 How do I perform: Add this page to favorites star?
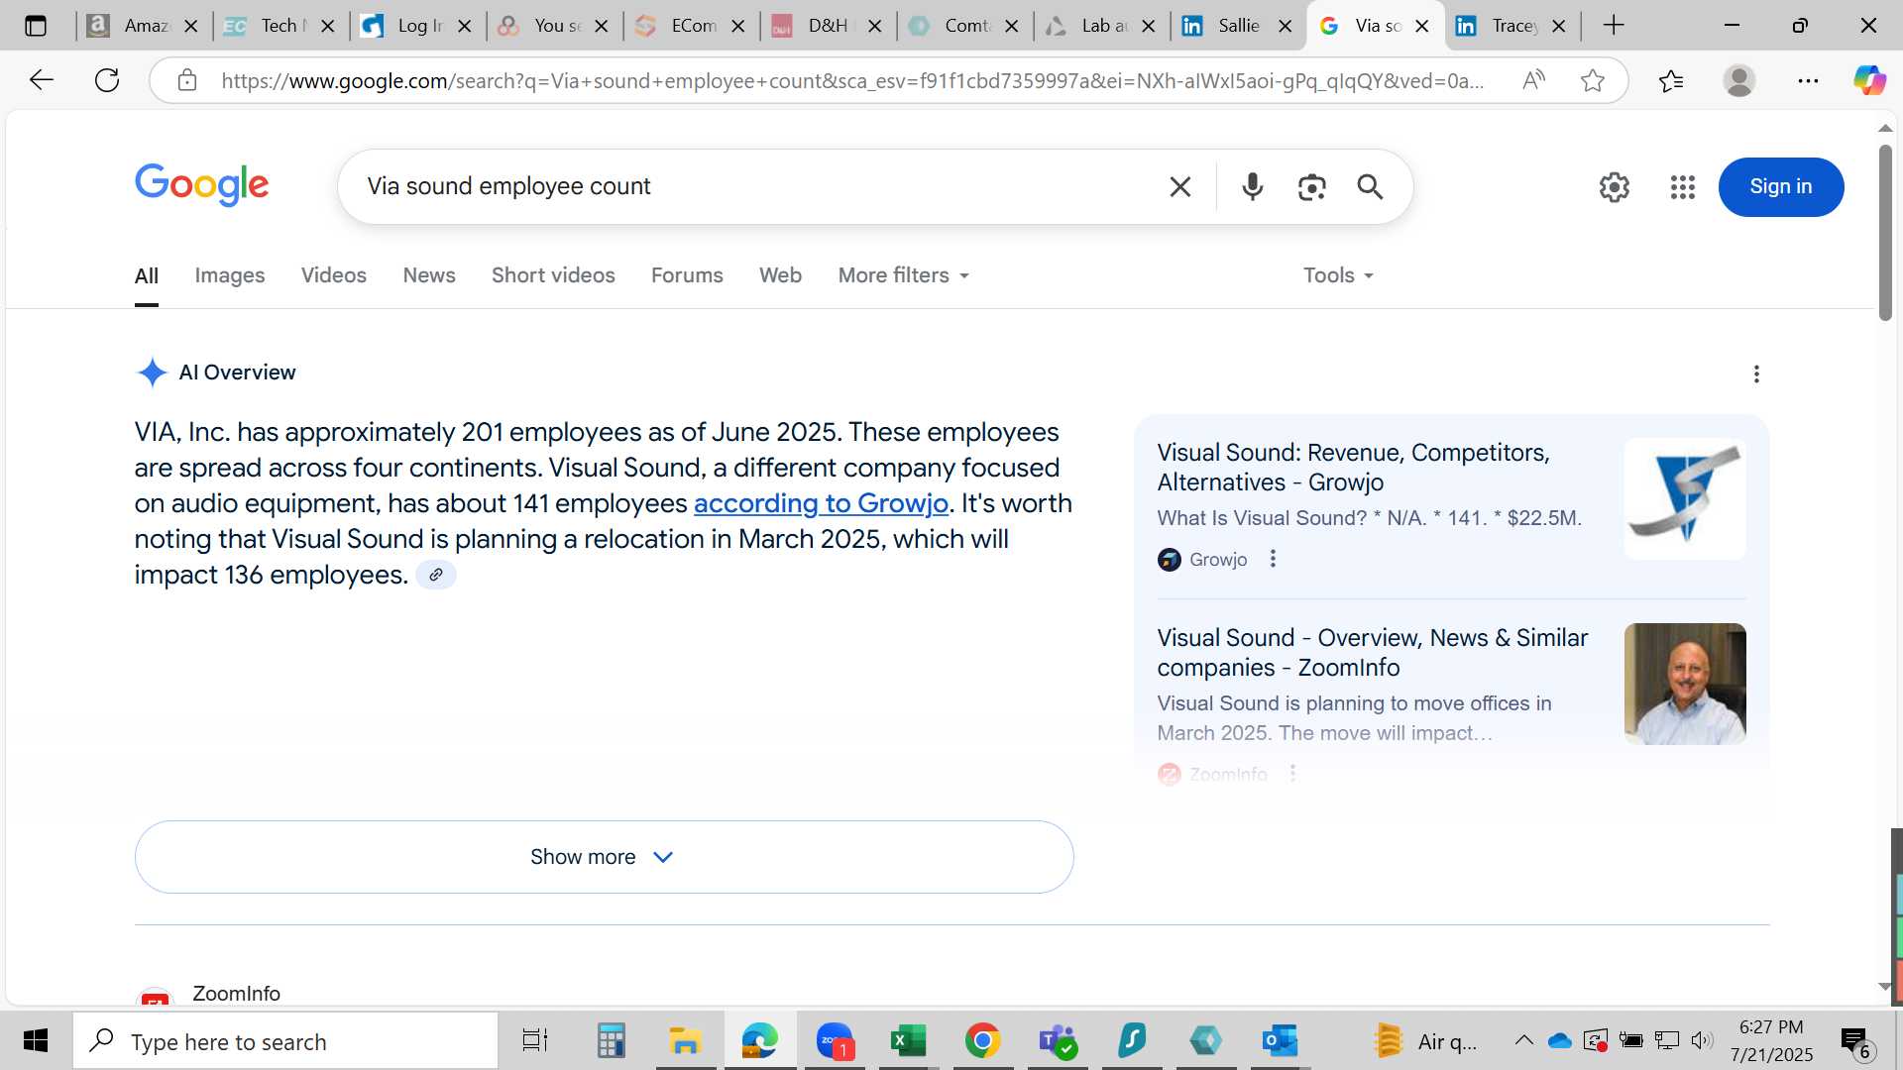coord(1593,80)
